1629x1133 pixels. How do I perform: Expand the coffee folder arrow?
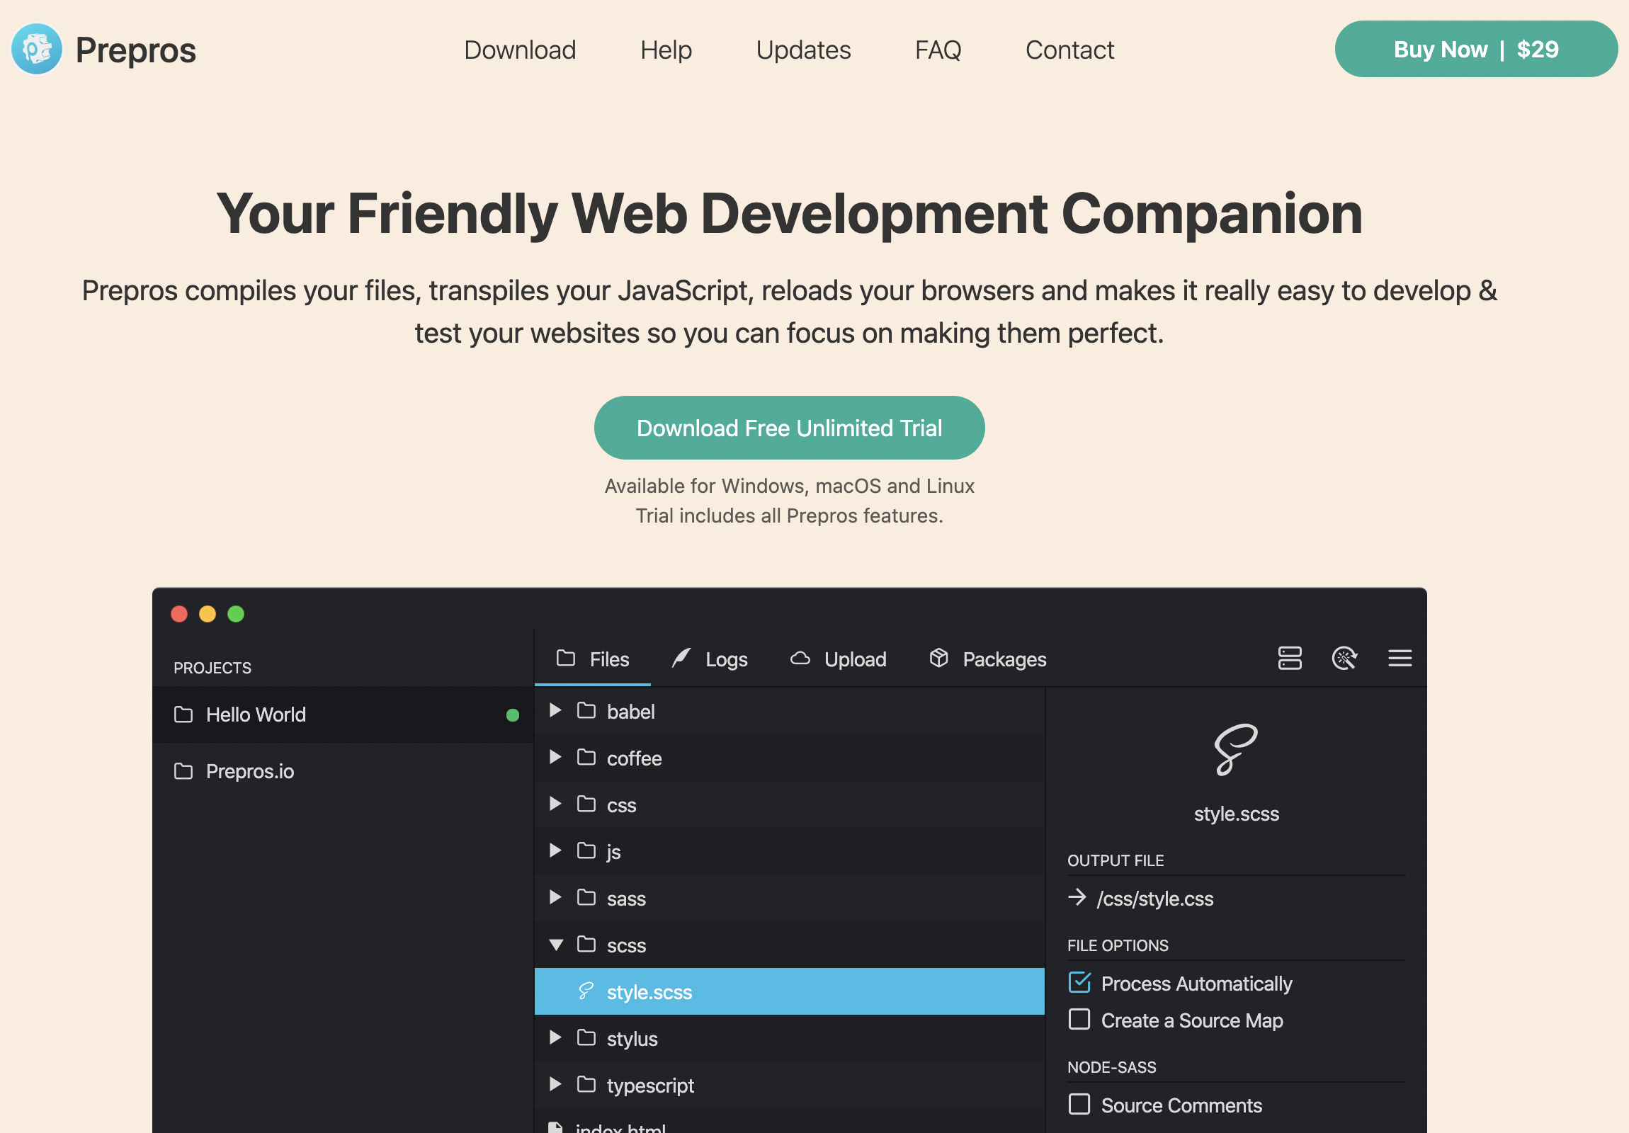pos(555,757)
